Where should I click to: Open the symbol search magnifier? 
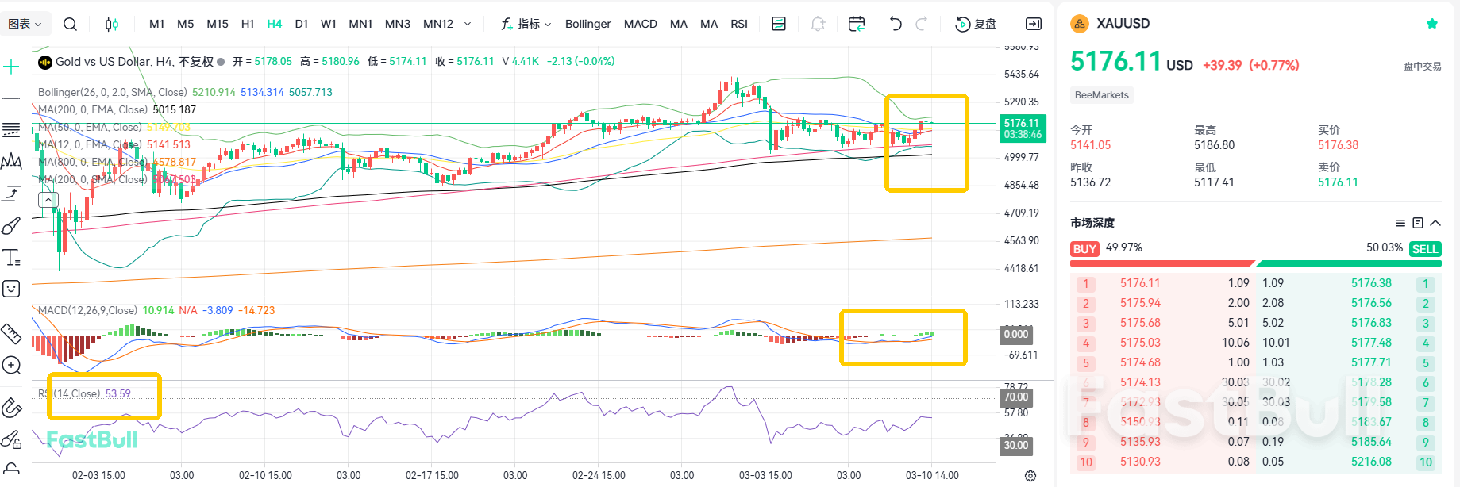click(70, 24)
